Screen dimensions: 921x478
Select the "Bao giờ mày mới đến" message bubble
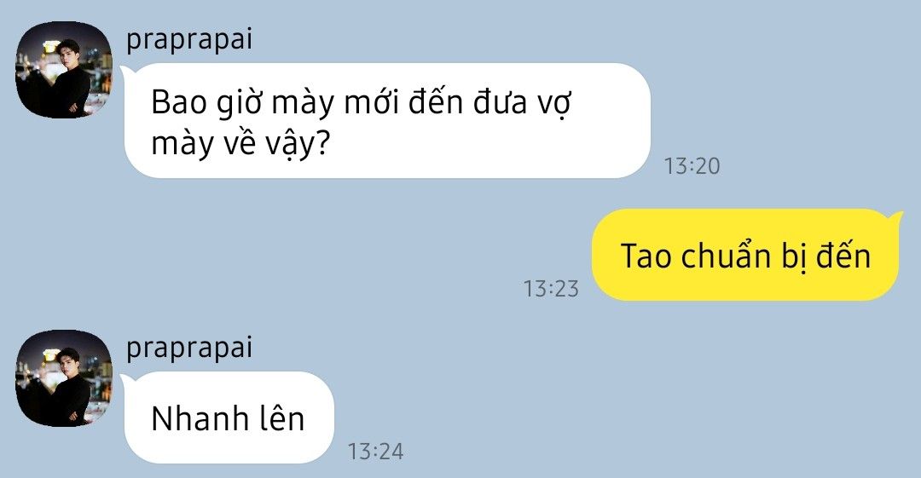(x=388, y=120)
